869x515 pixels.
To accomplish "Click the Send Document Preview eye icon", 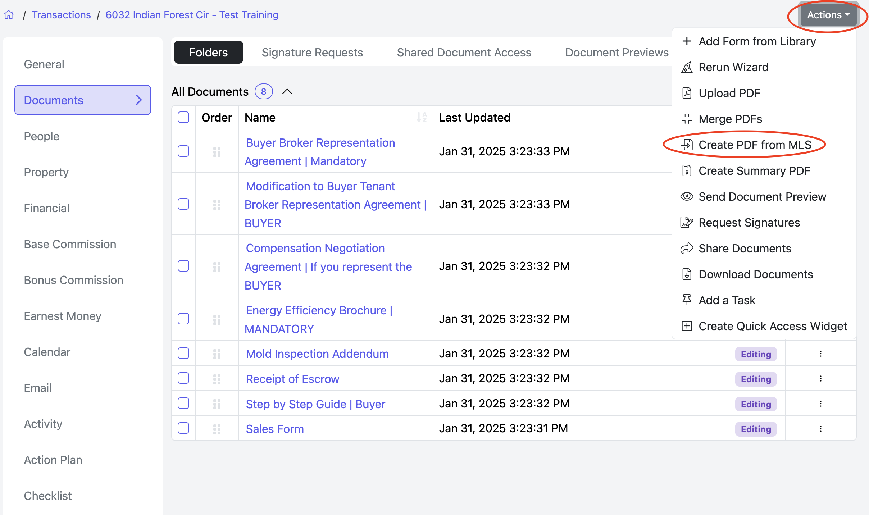I will click(x=687, y=197).
